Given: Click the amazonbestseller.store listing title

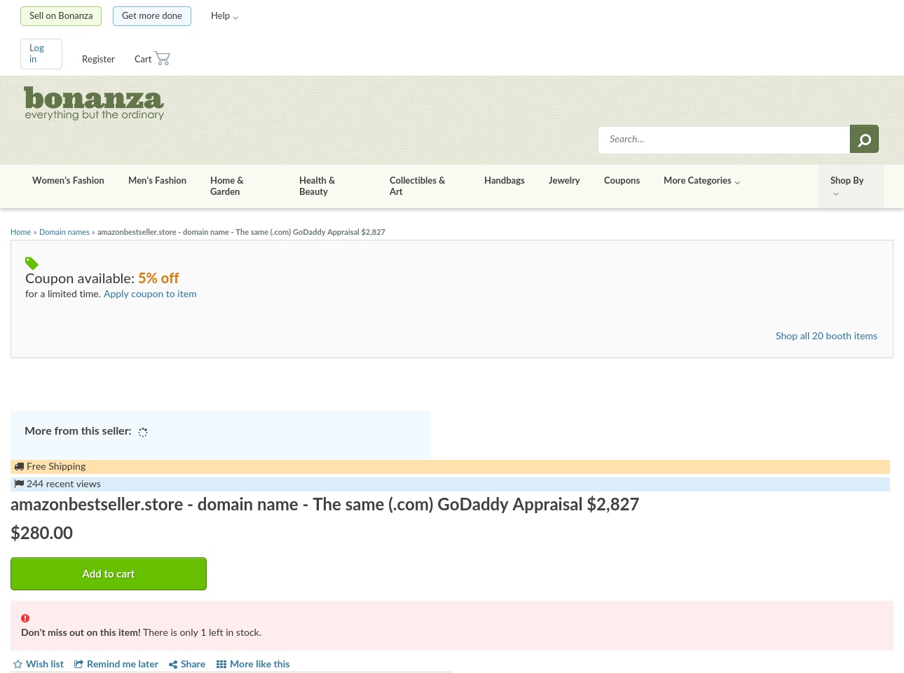Looking at the screenshot, I should (324, 505).
